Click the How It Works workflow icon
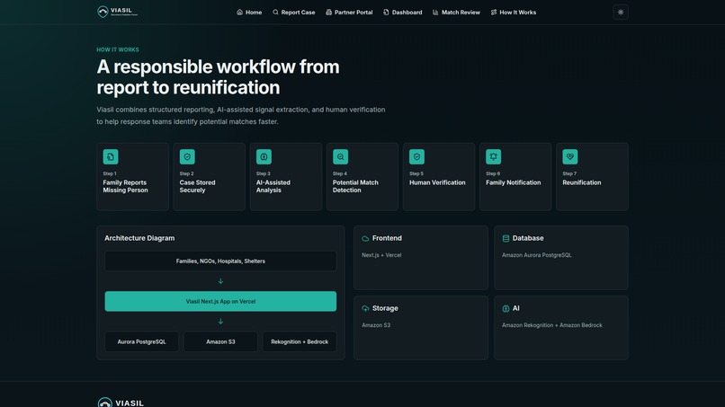 494,13
